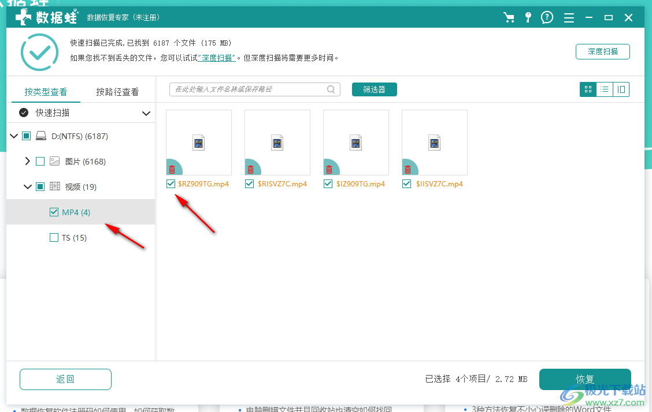Click the $RISVZ7C.mp4 video file icon
Viewport: 652px width, 412px height.
[277, 143]
